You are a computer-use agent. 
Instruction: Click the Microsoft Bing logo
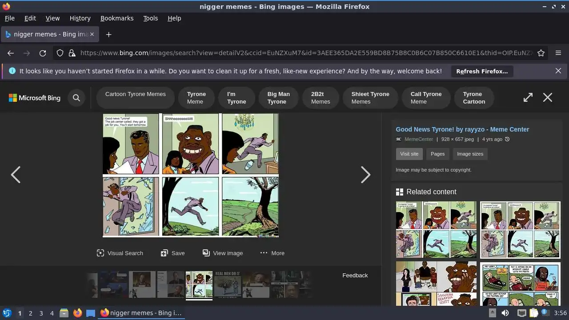tap(35, 98)
